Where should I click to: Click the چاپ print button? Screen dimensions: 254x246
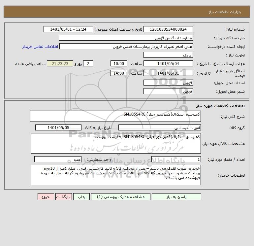(81, 197)
